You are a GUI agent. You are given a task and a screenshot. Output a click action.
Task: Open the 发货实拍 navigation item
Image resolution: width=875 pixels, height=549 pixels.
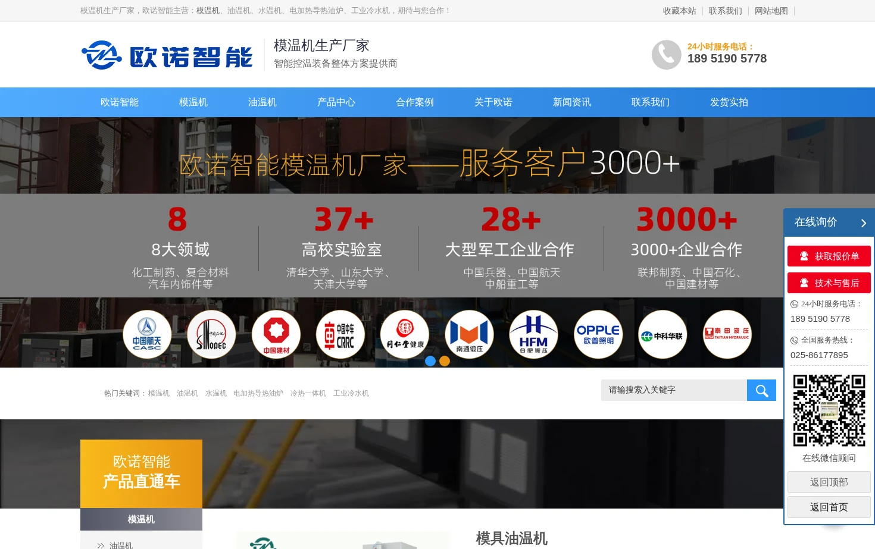(729, 102)
